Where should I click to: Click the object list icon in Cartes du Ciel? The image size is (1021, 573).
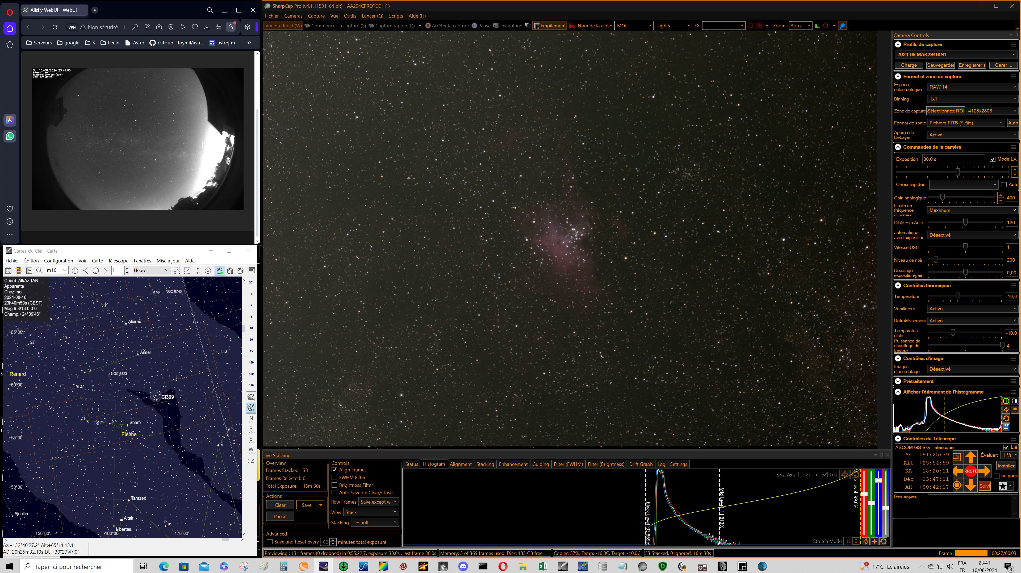click(28, 271)
